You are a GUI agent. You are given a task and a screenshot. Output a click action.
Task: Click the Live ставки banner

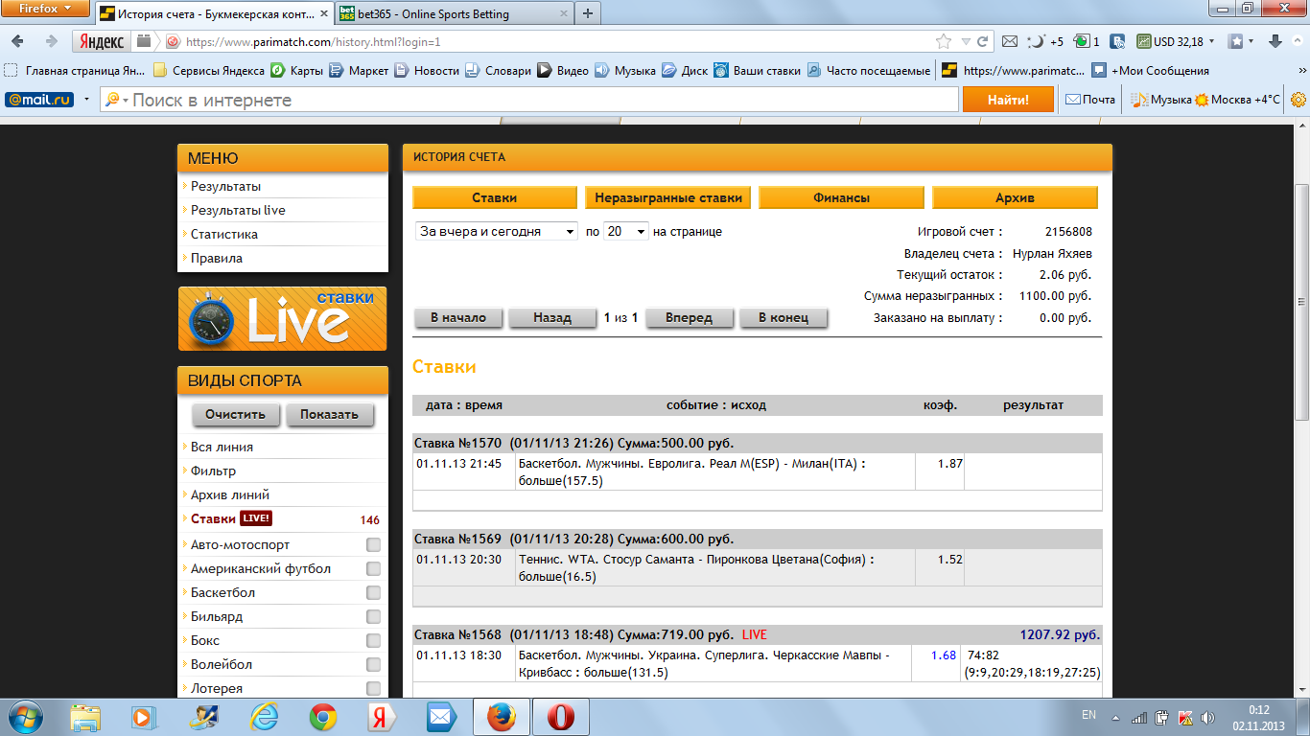click(283, 318)
